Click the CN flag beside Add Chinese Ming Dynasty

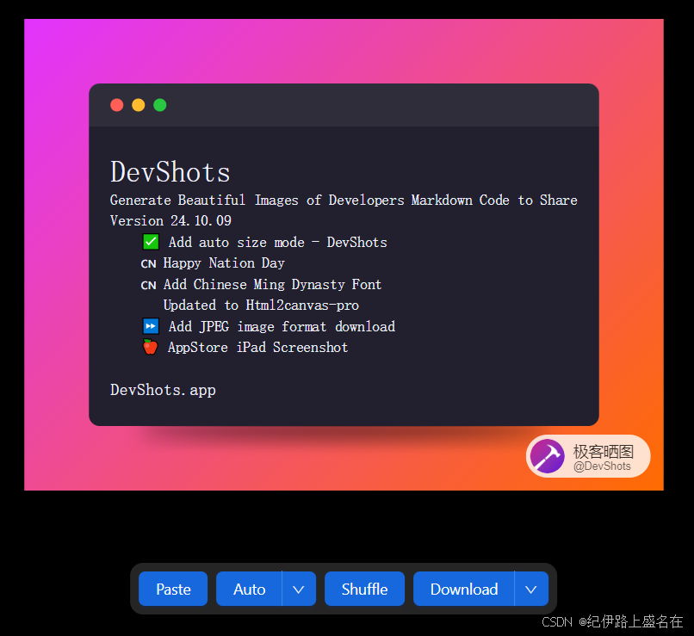click(x=148, y=285)
